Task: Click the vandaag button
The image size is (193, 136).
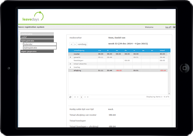Action: [x=82, y=44]
